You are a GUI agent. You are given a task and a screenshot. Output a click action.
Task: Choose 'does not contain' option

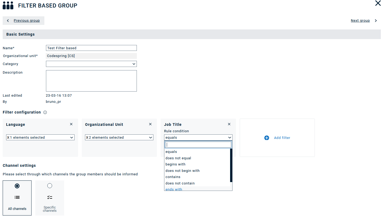pos(197,183)
